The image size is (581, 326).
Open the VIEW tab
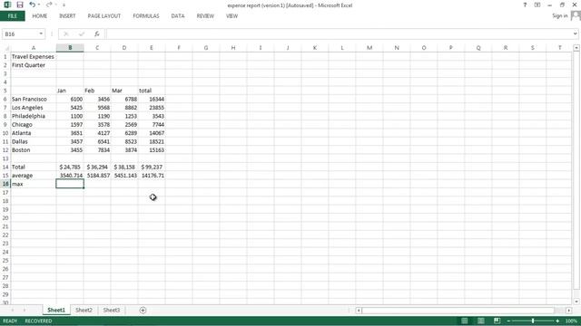(232, 16)
